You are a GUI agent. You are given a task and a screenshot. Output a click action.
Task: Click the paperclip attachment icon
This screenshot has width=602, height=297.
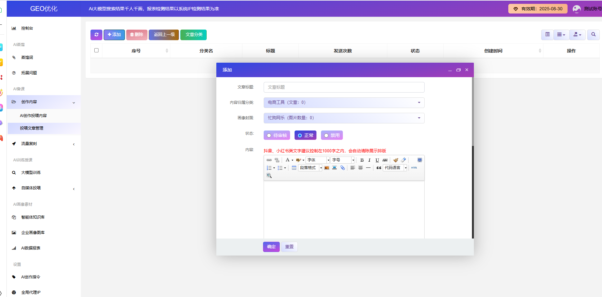coord(343,168)
